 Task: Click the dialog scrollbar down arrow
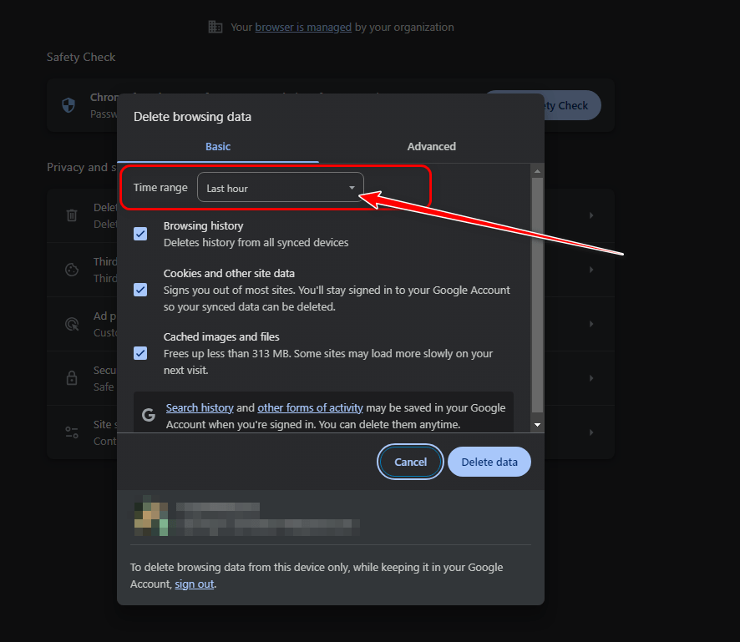click(x=537, y=425)
